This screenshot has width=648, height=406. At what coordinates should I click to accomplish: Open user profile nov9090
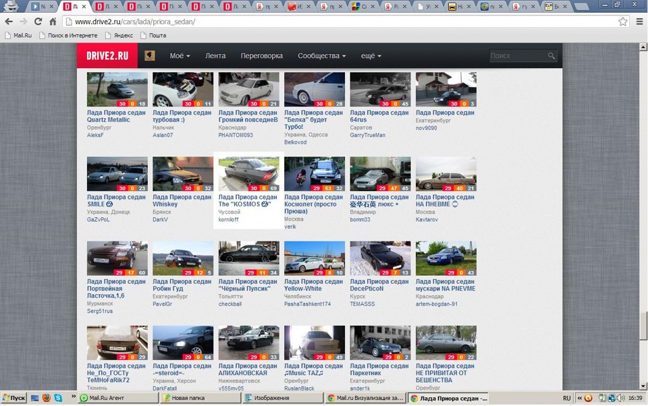pyautogui.click(x=426, y=128)
